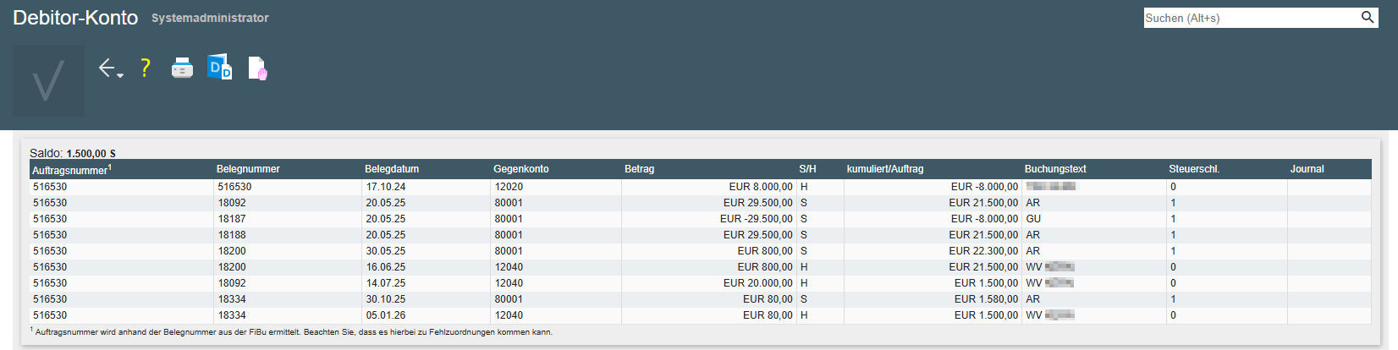Sort by Betrag column header
The width and height of the screenshot is (1398, 350).
(640, 169)
